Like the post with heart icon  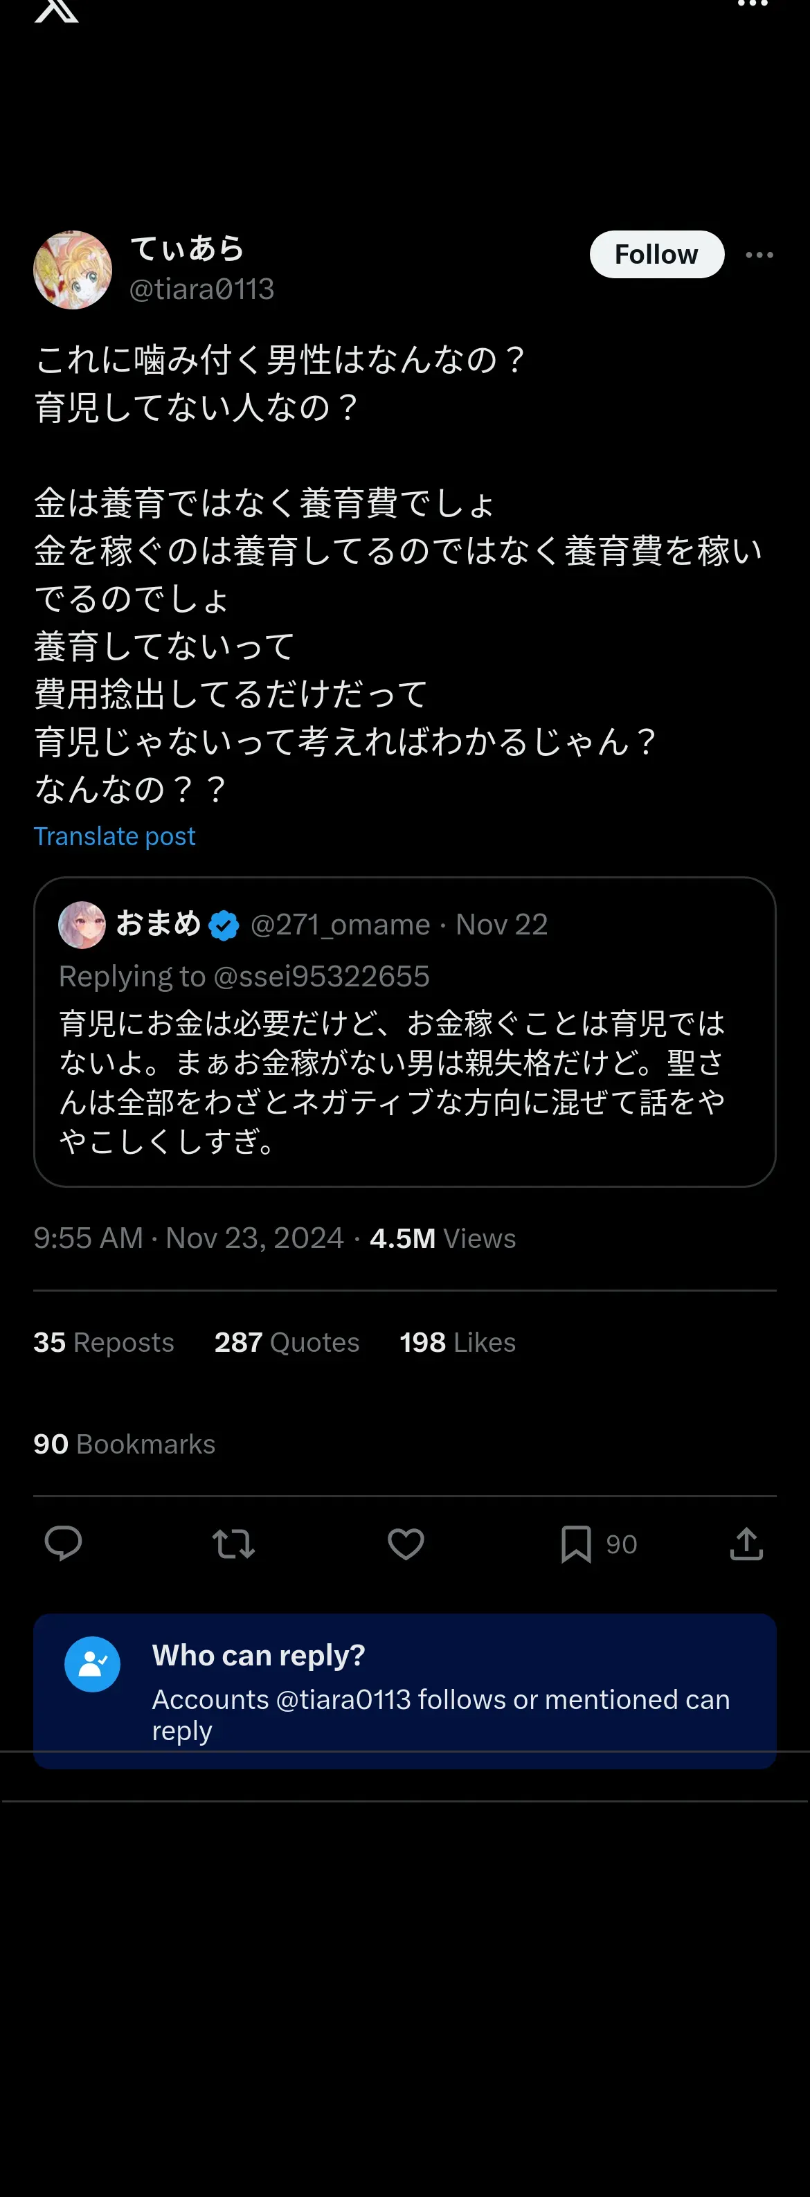pos(406,1544)
